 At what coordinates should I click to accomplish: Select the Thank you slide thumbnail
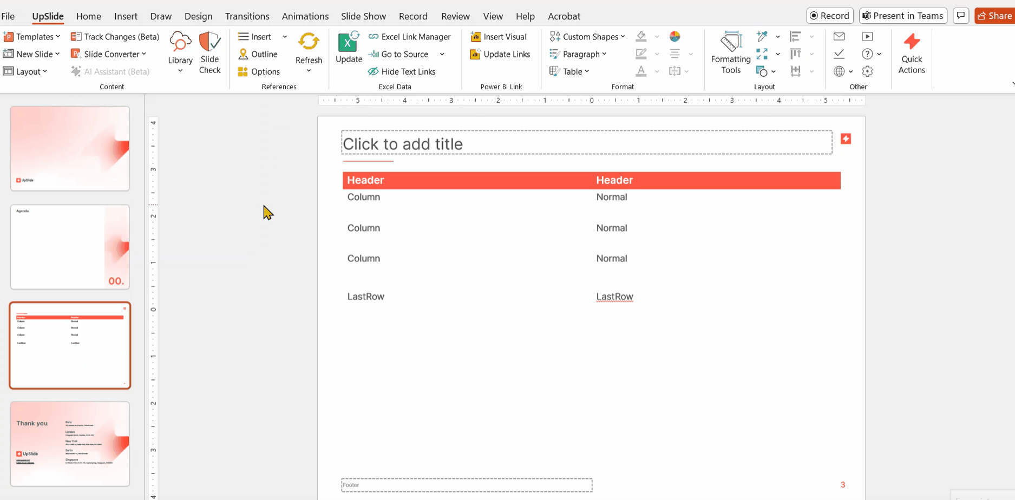tap(70, 444)
